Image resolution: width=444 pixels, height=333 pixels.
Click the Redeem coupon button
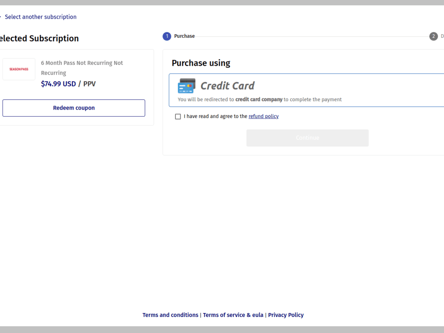[74, 108]
